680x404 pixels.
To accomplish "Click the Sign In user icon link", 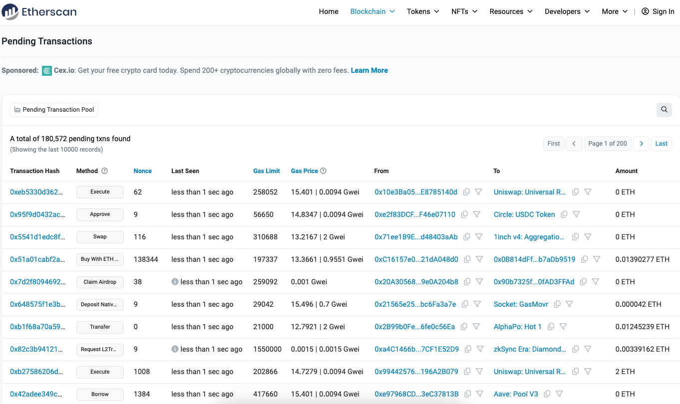I will pos(658,11).
